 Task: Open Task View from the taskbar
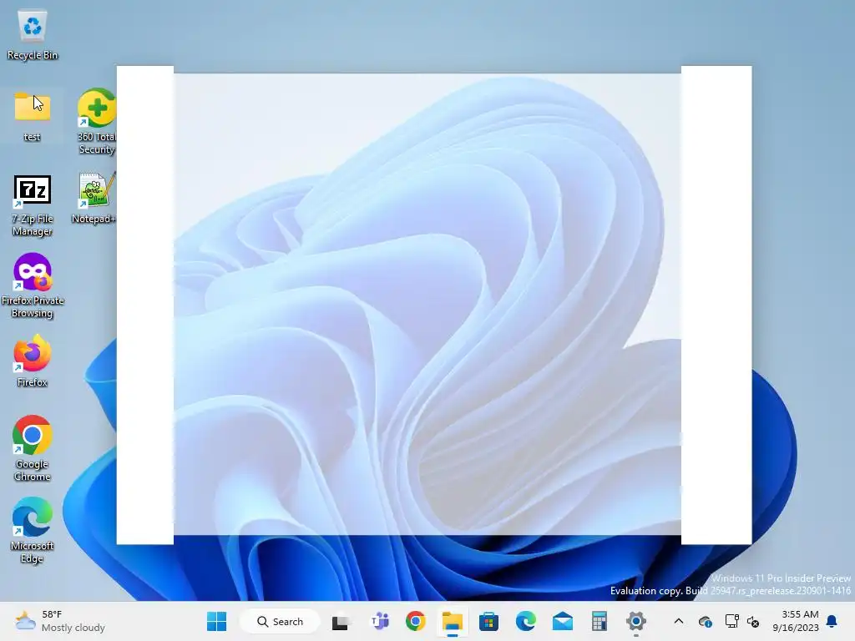[x=341, y=621]
